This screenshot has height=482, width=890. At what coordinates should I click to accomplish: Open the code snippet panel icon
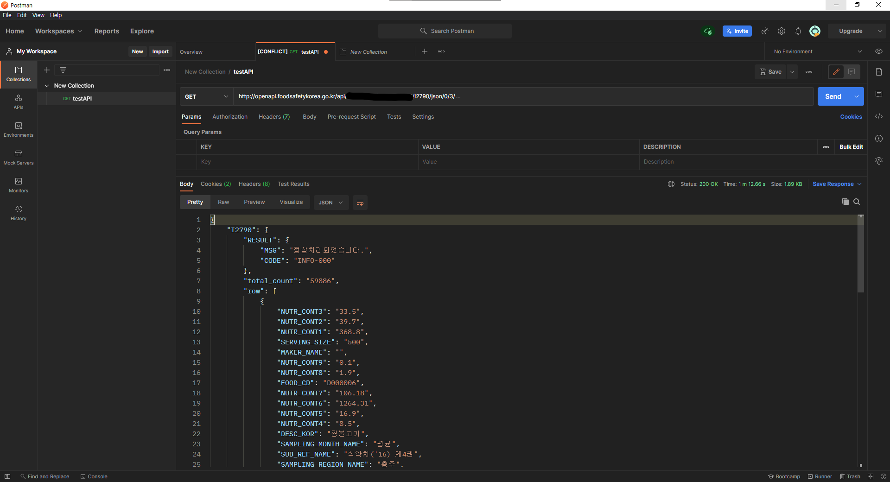click(878, 116)
